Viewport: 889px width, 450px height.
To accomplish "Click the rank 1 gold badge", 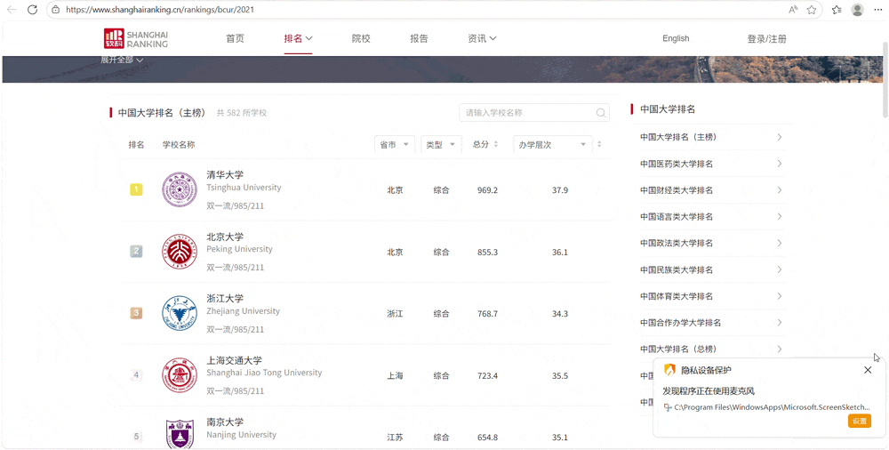I will pyautogui.click(x=136, y=189).
